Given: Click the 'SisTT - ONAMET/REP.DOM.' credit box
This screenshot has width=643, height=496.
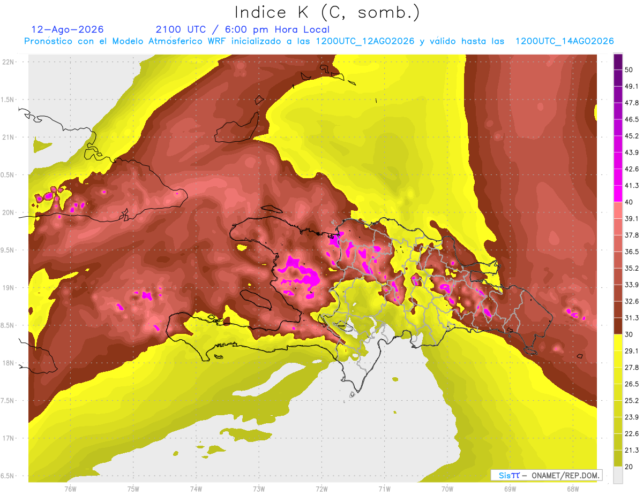Looking at the screenshot, I should [546, 475].
